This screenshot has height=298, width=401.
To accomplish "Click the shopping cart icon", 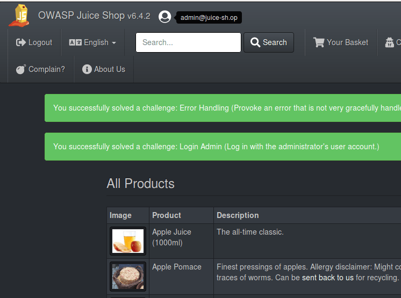I will coord(319,42).
